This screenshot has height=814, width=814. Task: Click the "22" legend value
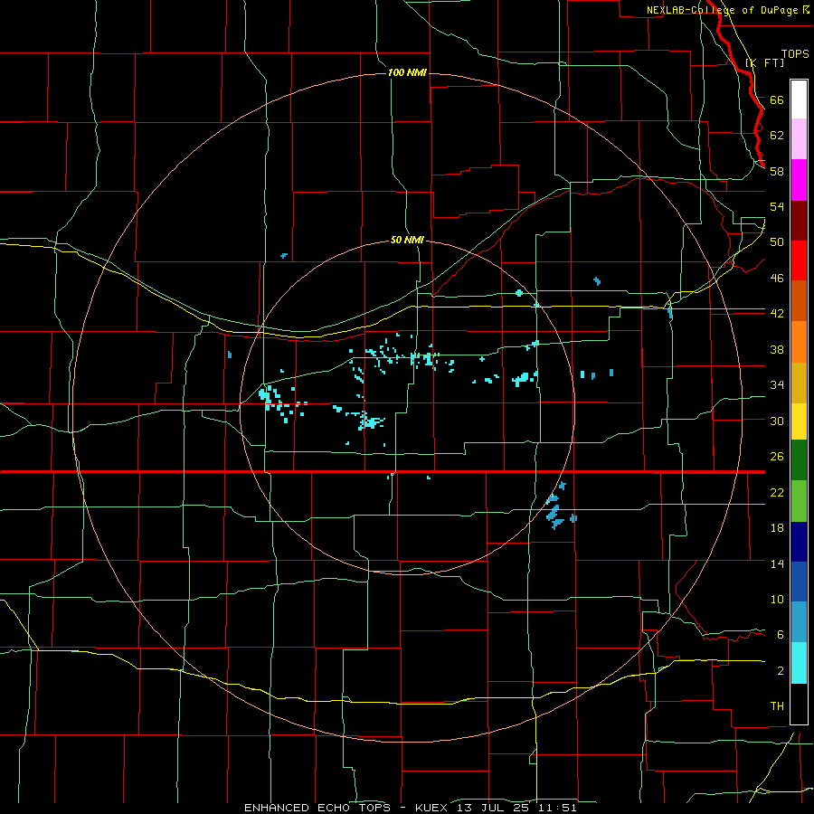777,492
